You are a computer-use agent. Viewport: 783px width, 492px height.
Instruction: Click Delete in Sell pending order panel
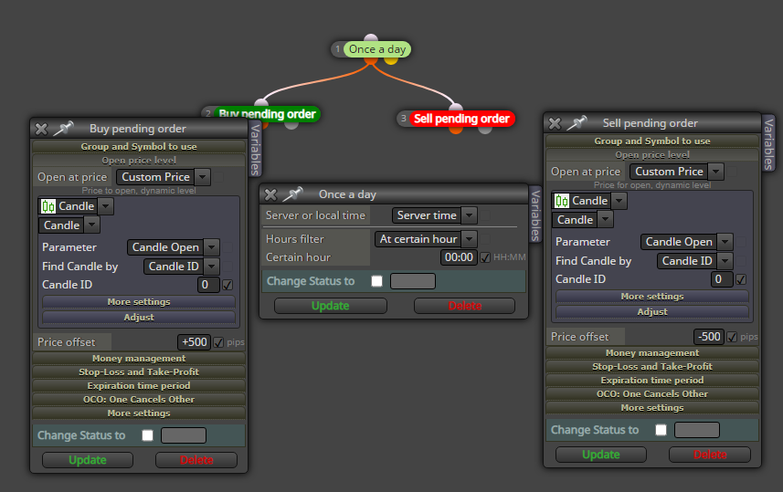coord(710,455)
